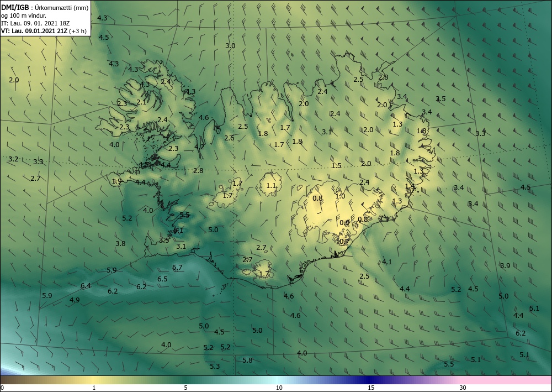Click the 6.4 precipitation value

click(86, 285)
